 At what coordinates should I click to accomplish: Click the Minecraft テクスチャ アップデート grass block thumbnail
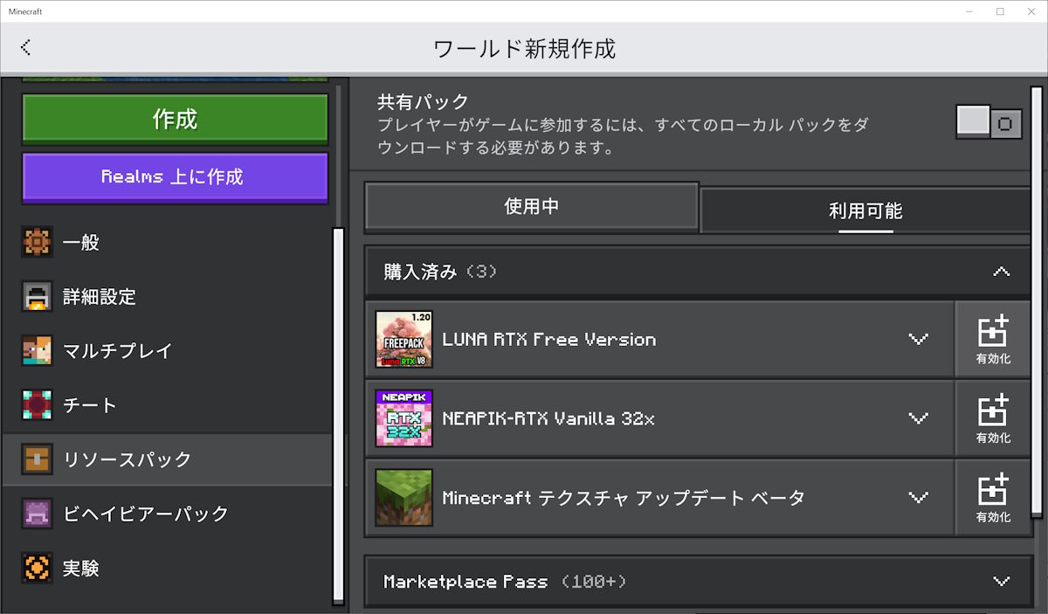coord(403,498)
